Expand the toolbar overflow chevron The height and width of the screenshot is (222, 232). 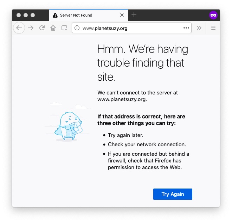click(x=199, y=28)
